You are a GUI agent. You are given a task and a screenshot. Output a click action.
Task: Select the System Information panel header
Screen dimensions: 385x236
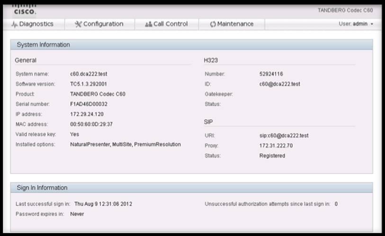[44, 45]
